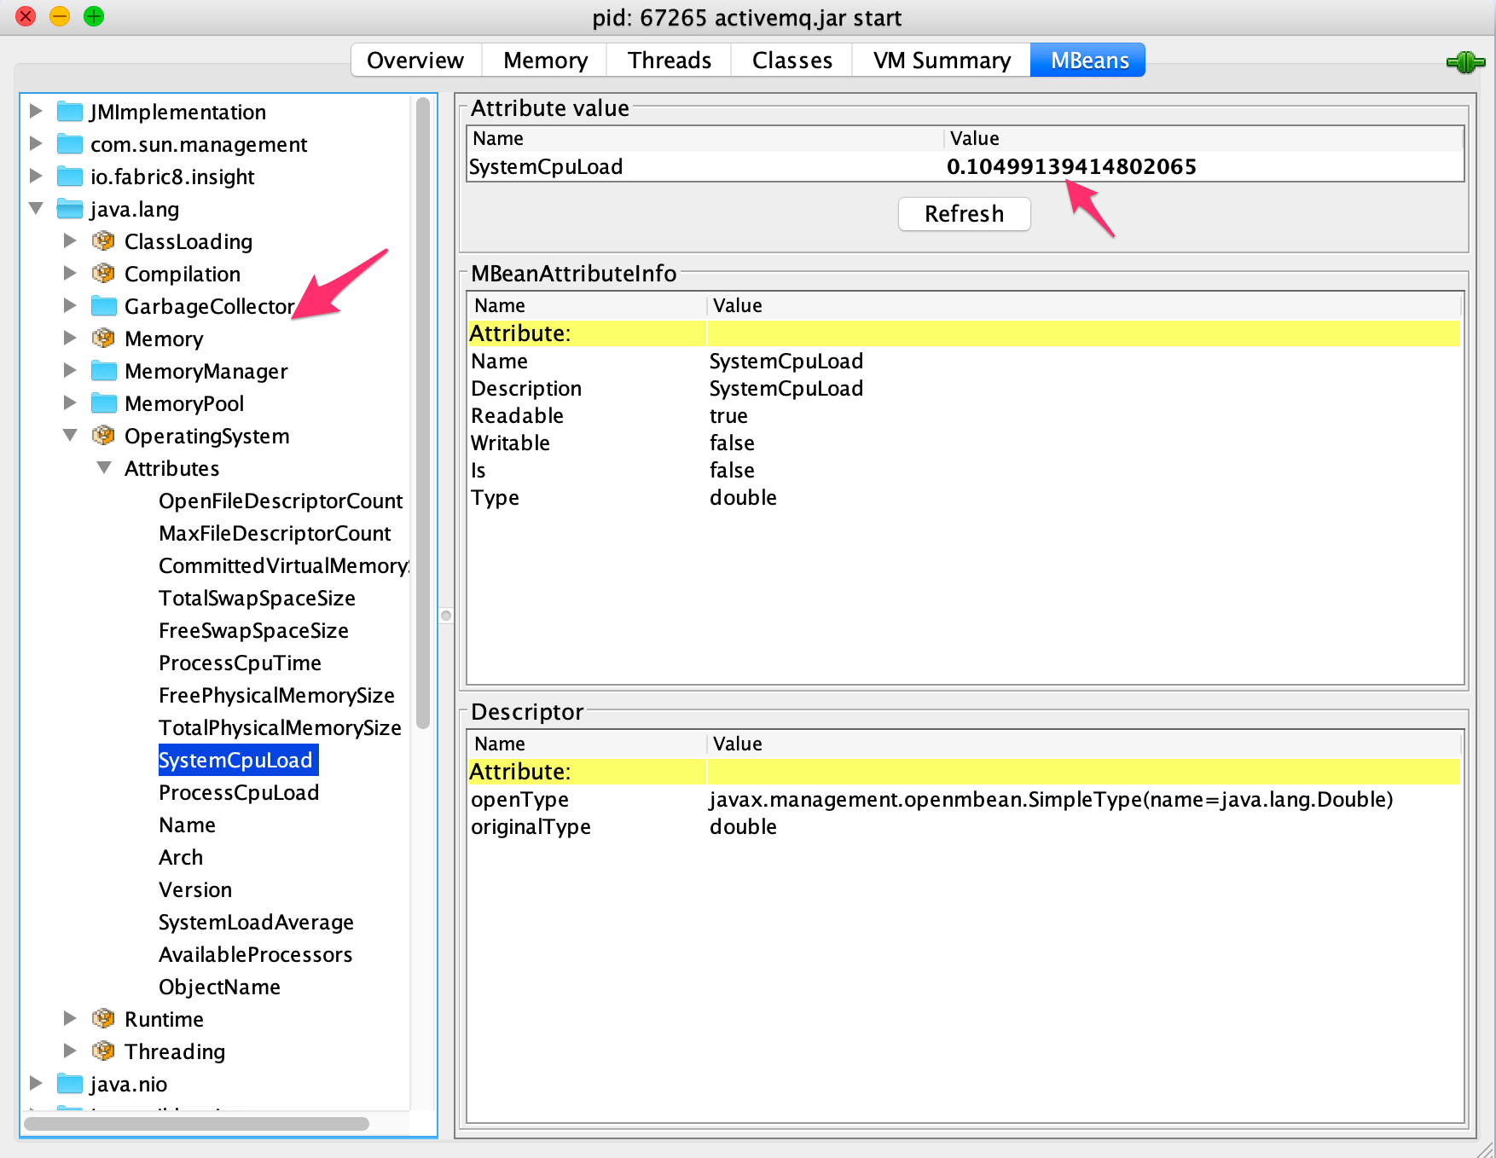Expand the com.sun.management node
Viewport: 1496px width, 1158px height.
coord(36,143)
